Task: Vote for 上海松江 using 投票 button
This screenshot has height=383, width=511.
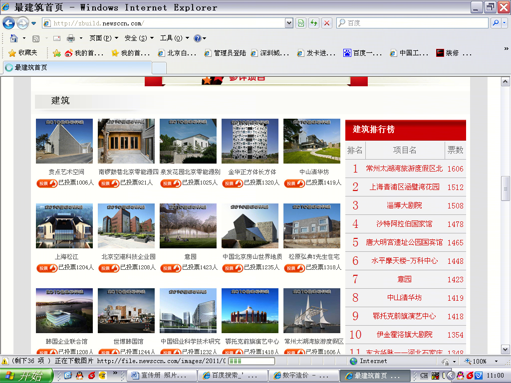Action: tap(46, 268)
